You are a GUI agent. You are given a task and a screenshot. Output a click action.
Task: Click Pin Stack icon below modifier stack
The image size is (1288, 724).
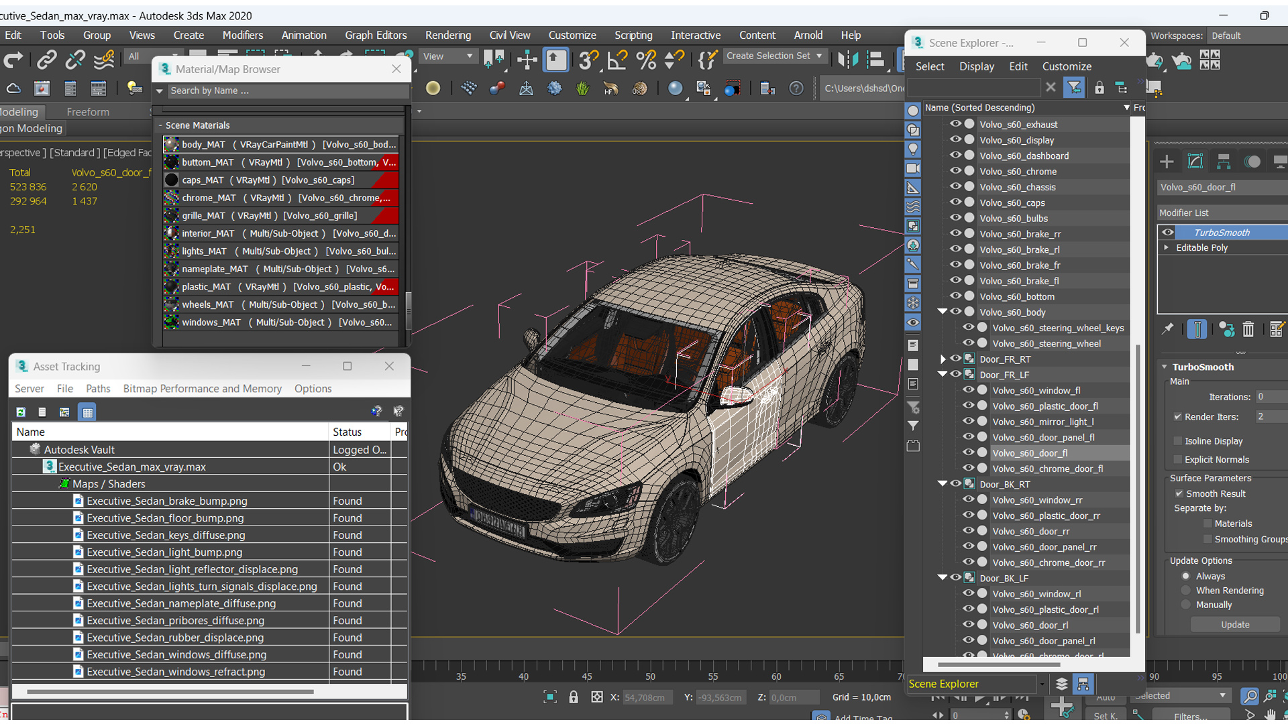(1168, 328)
